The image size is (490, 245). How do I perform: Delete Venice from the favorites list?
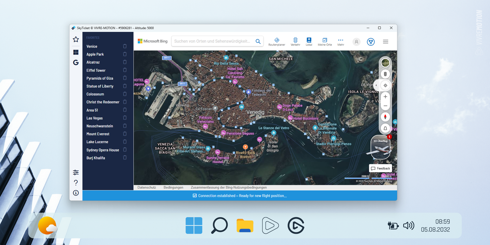[x=125, y=46]
